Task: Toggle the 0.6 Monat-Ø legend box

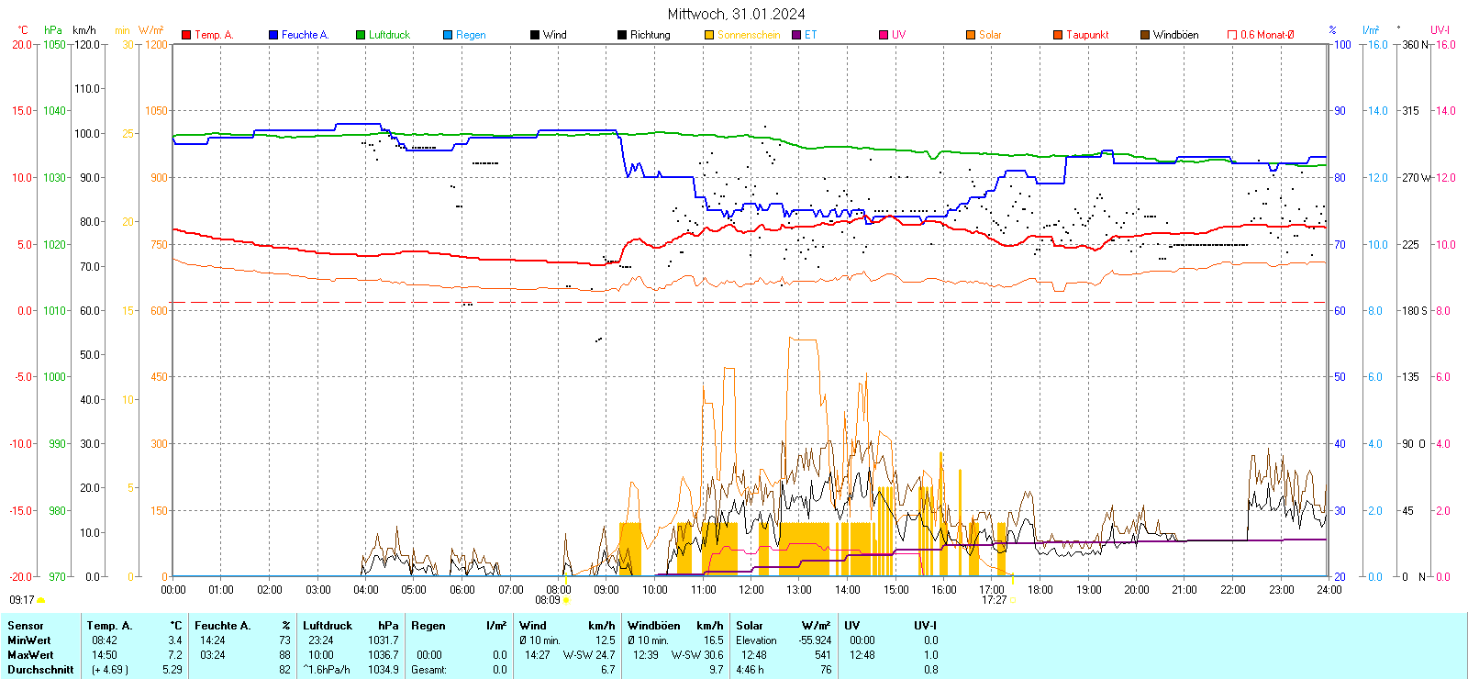Action: 1232,35
